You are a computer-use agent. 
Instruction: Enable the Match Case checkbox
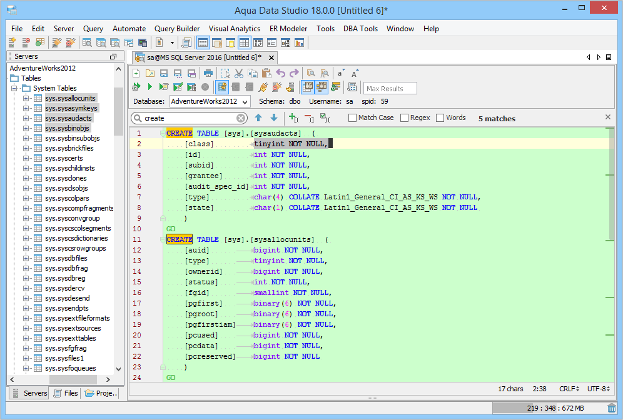click(353, 117)
